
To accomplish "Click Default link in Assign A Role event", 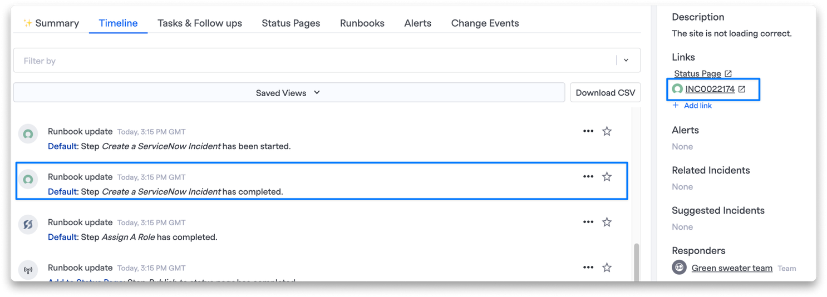I will [x=62, y=237].
